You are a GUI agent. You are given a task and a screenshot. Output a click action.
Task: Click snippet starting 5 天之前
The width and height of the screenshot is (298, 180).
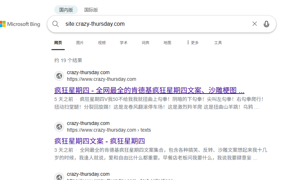point(159,103)
